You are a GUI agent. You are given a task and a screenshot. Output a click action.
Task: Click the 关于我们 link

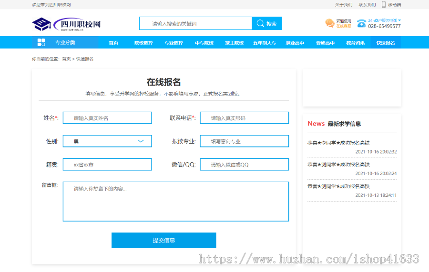(x=344, y=5)
